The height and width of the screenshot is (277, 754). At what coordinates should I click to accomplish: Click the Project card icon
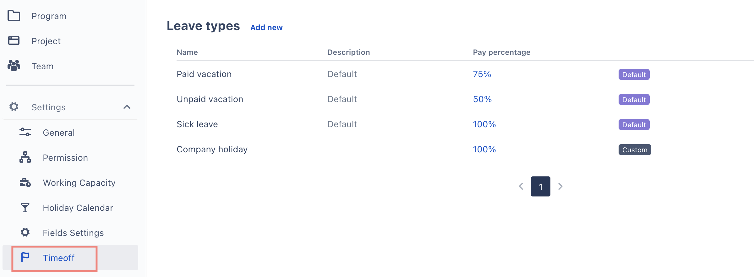click(x=14, y=41)
